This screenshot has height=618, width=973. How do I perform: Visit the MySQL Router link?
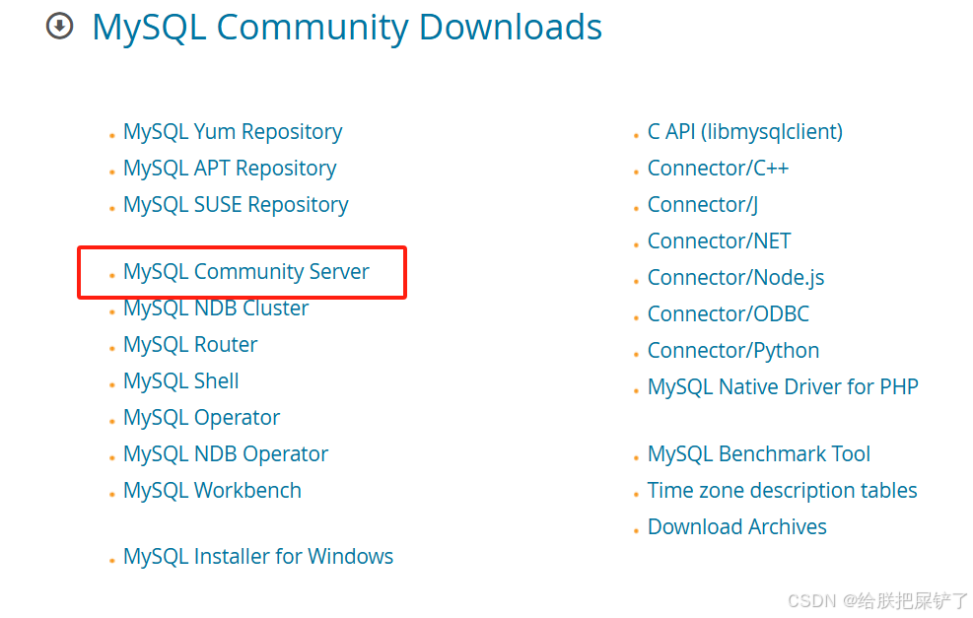[190, 344]
